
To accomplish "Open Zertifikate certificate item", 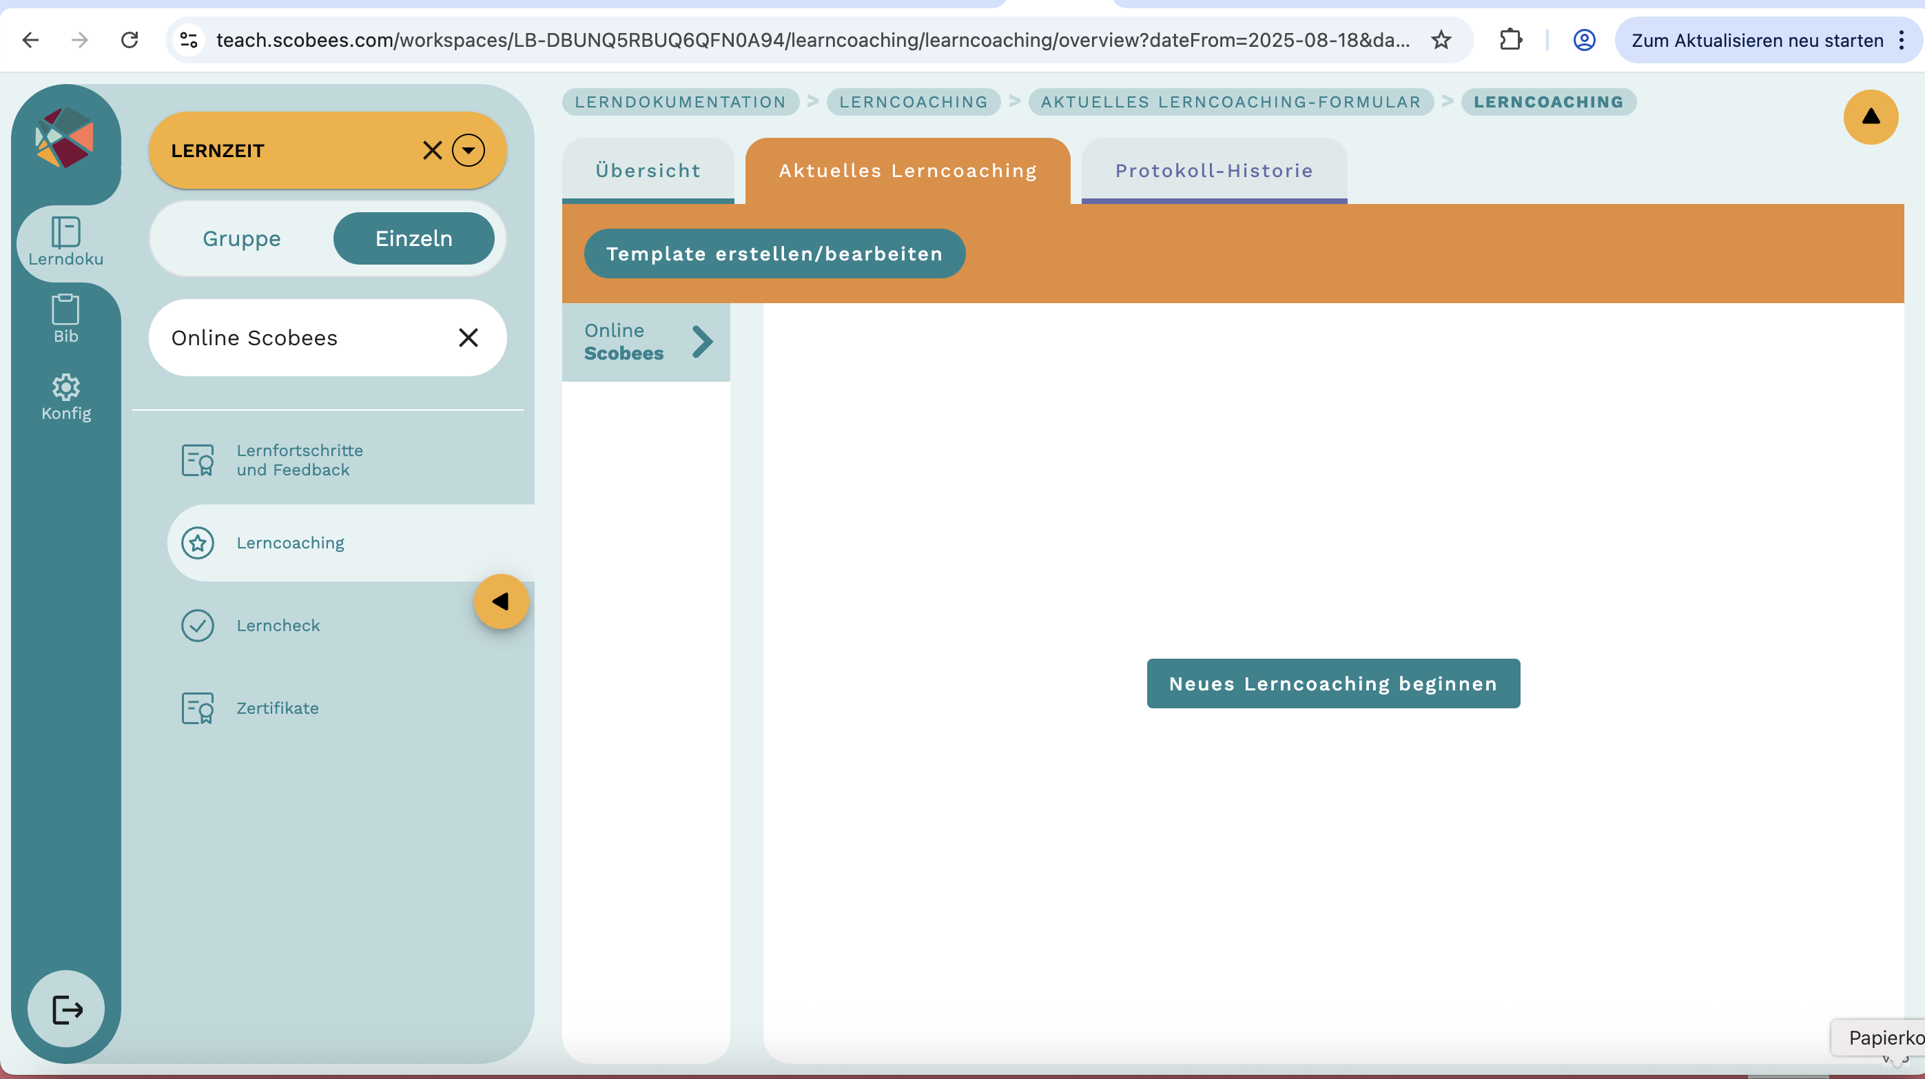I will click(x=277, y=708).
